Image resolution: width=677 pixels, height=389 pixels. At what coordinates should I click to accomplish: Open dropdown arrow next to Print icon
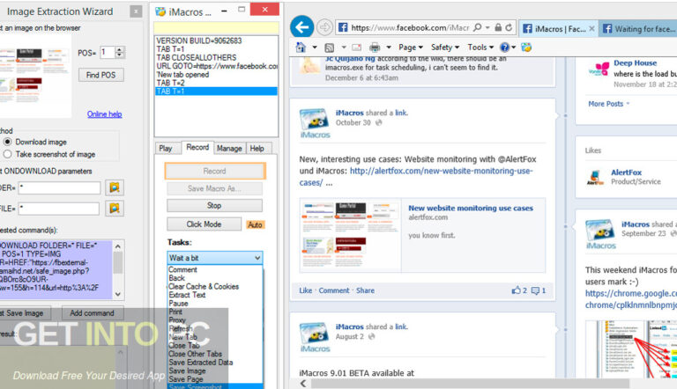pos(389,48)
